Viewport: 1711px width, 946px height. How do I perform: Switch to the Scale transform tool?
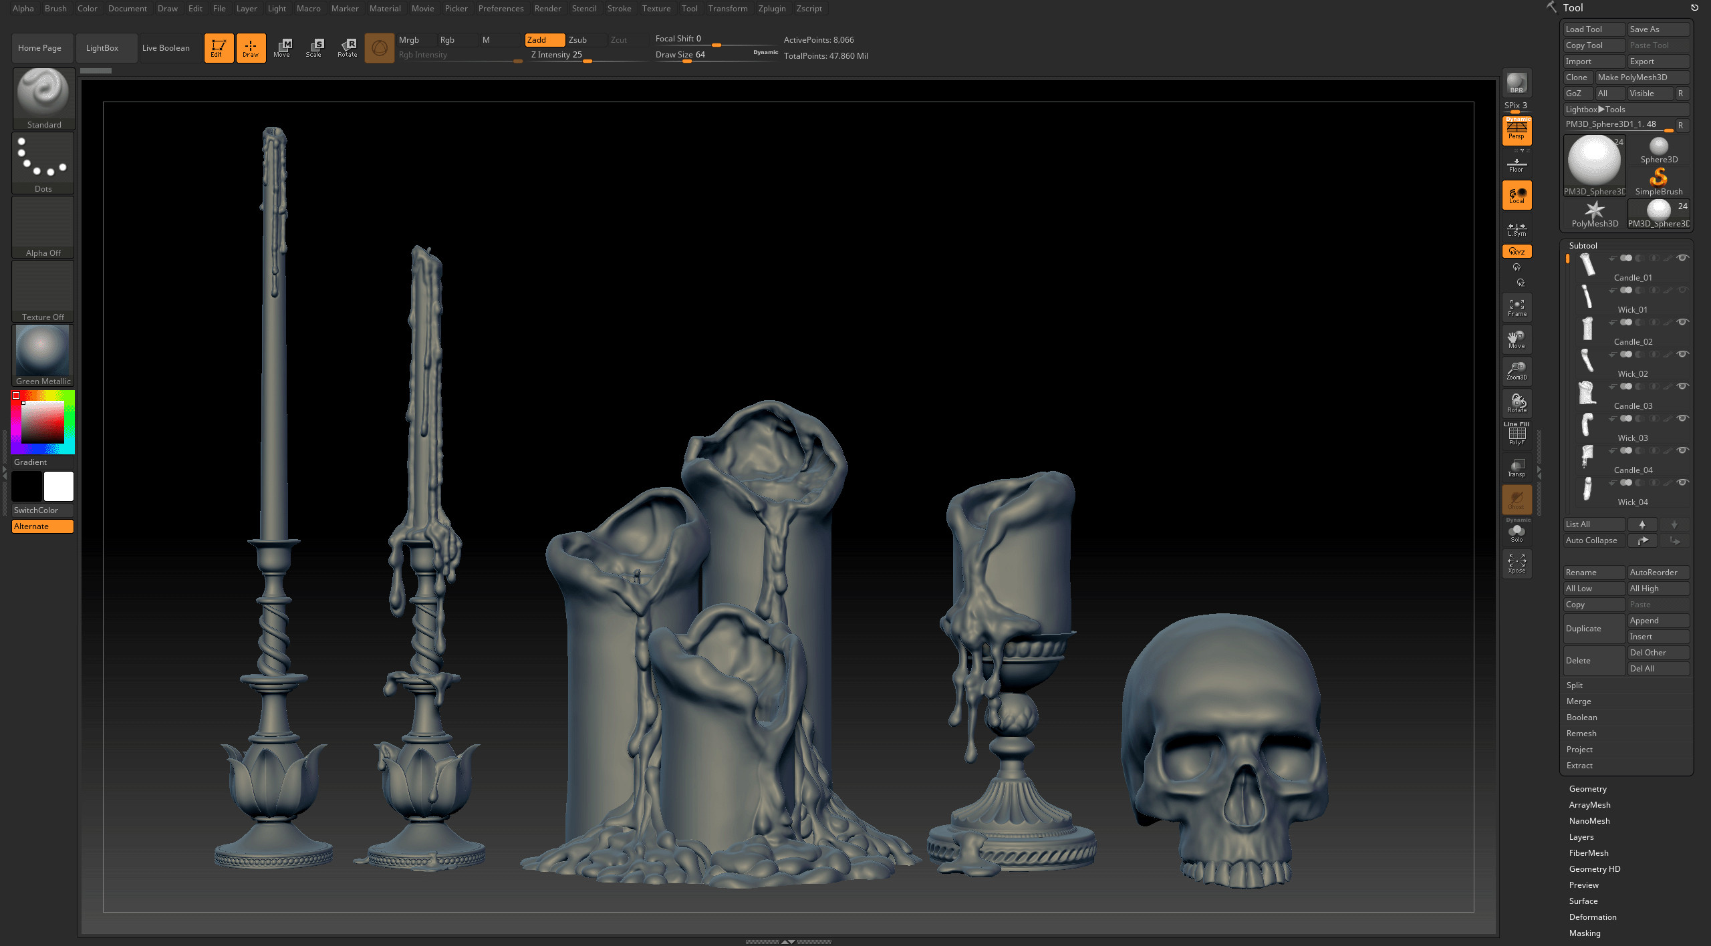tap(314, 48)
